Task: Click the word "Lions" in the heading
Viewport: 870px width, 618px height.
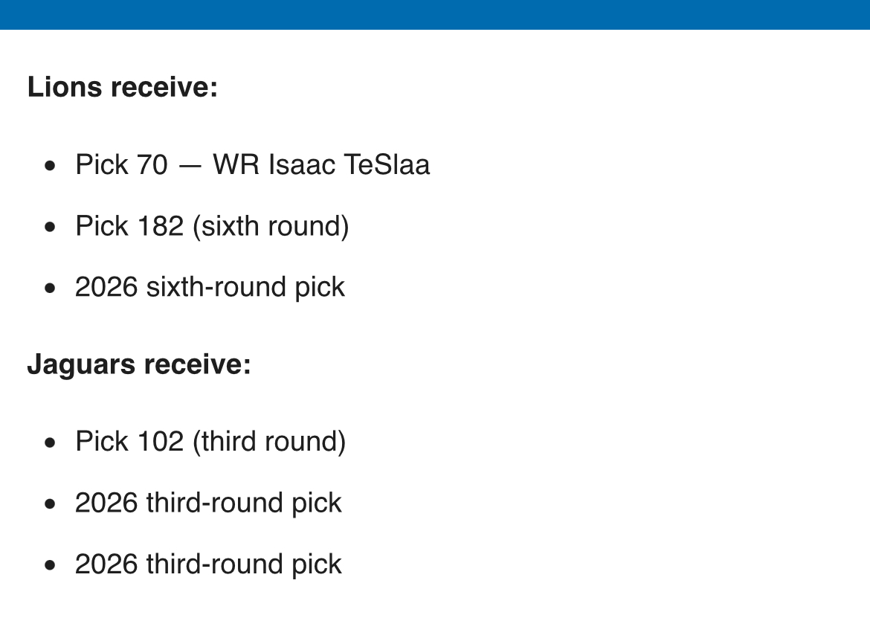Action: pos(65,87)
